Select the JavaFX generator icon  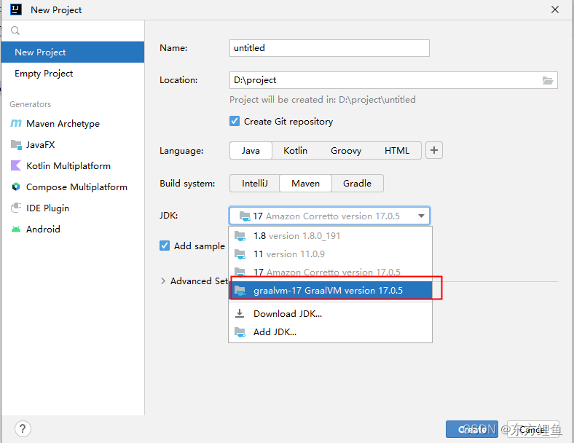tap(16, 144)
